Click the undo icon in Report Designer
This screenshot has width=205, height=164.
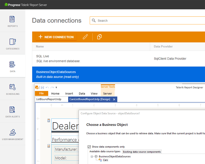(x=47, y=87)
